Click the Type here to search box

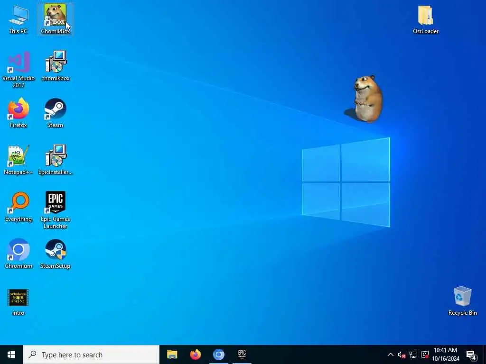91,355
